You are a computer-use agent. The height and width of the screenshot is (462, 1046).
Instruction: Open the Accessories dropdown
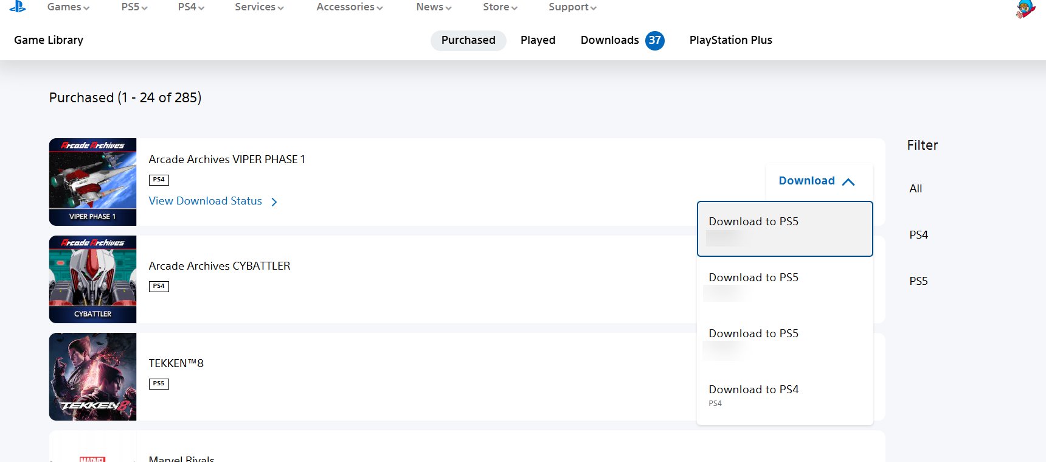350,7
